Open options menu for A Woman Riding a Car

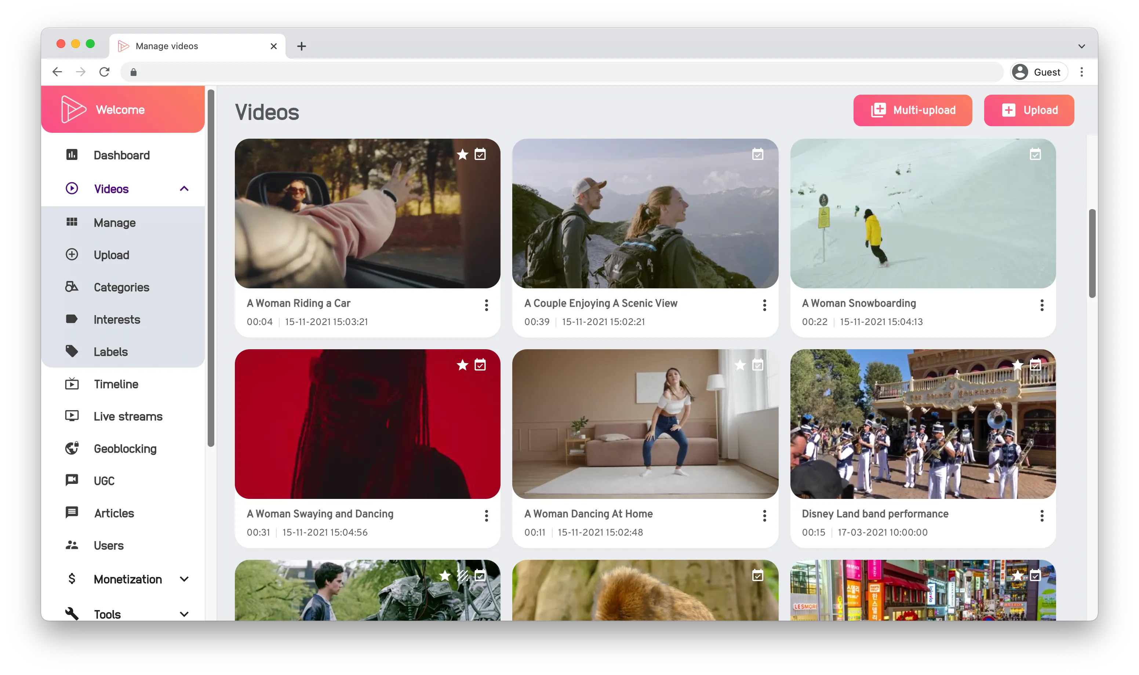486,305
